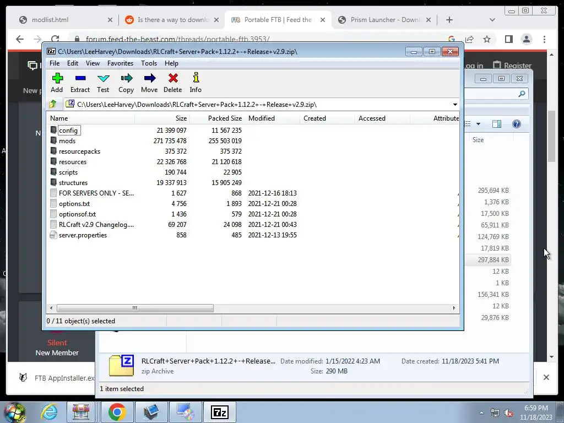Click into the 7-Zip address path field
This screenshot has width=564, height=423.
pos(257,104)
